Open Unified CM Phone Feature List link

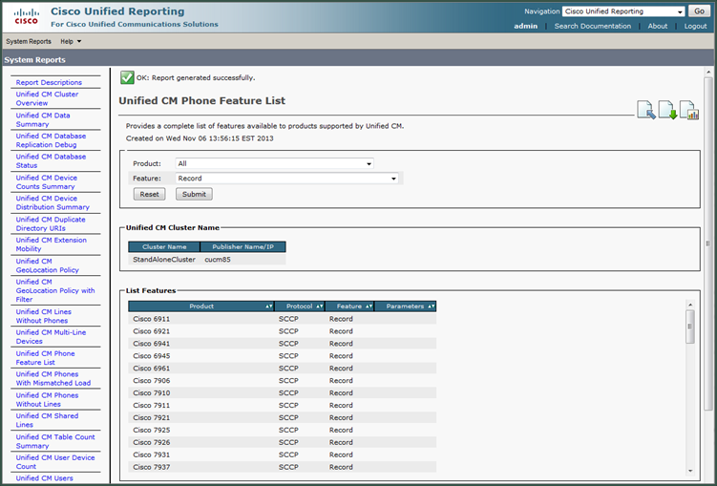pos(45,357)
